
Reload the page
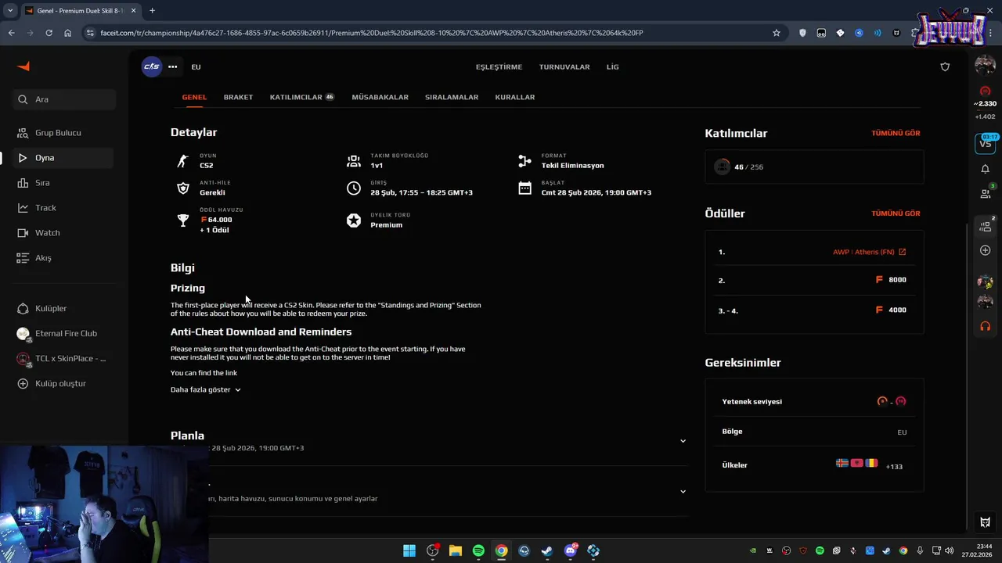point(49,33)
